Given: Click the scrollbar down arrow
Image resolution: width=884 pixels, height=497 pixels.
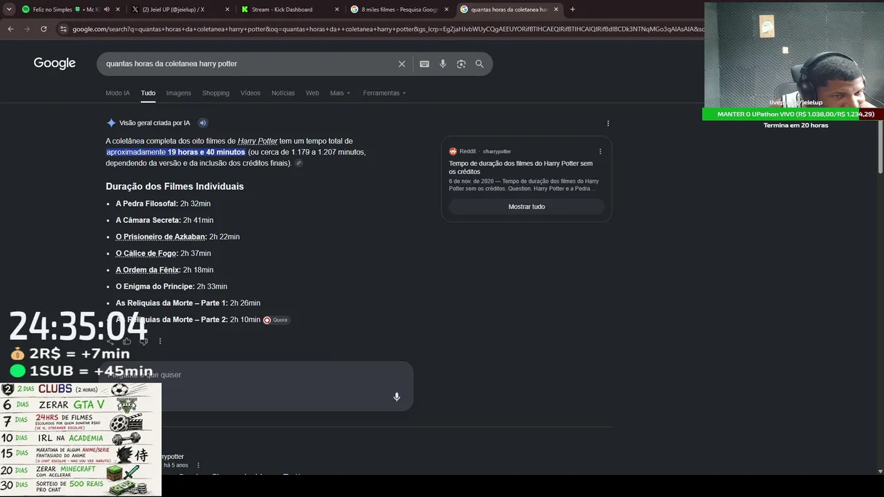Looking at the screenshot, I should point(880,471).
